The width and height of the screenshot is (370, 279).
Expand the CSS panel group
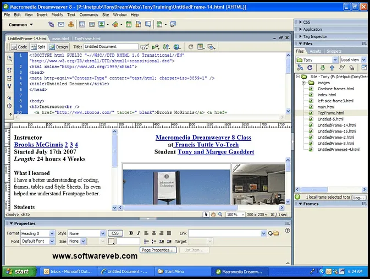[x=300, y=22]
